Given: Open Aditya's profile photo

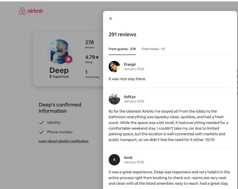Looking at the screenshot, I should click(114, 99).
